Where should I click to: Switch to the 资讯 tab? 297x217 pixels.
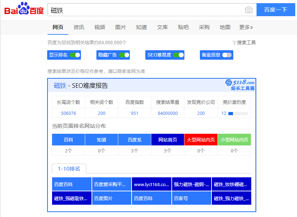pyautogui.click(x=79, y=27)
